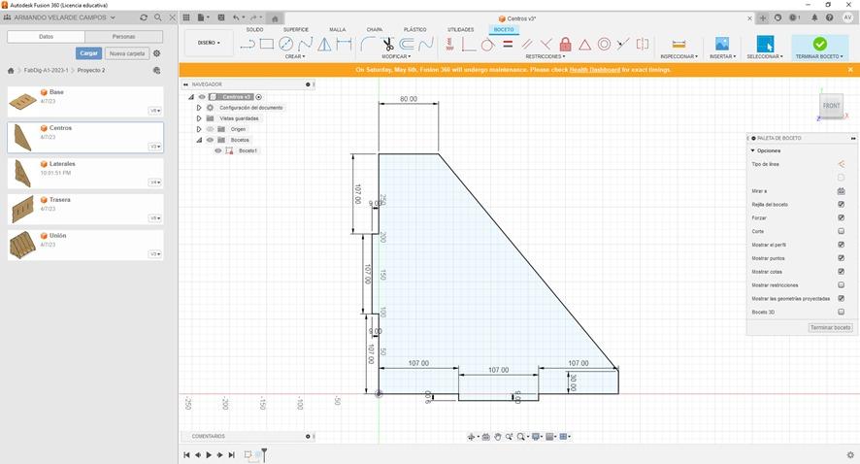
Task: Toggle Mostrar puntos checkbox
Action: pyautogui.click(x=841, y=258)
